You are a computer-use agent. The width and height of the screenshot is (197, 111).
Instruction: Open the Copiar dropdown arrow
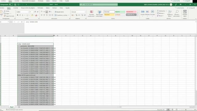point(11,14)
